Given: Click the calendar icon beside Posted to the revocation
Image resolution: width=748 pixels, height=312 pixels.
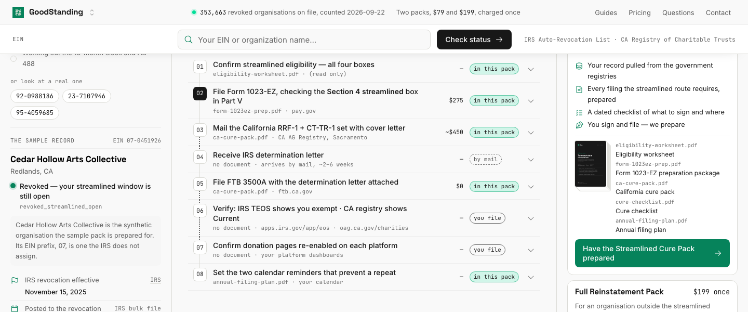Looking at the screenshot, I should [15, 309].
